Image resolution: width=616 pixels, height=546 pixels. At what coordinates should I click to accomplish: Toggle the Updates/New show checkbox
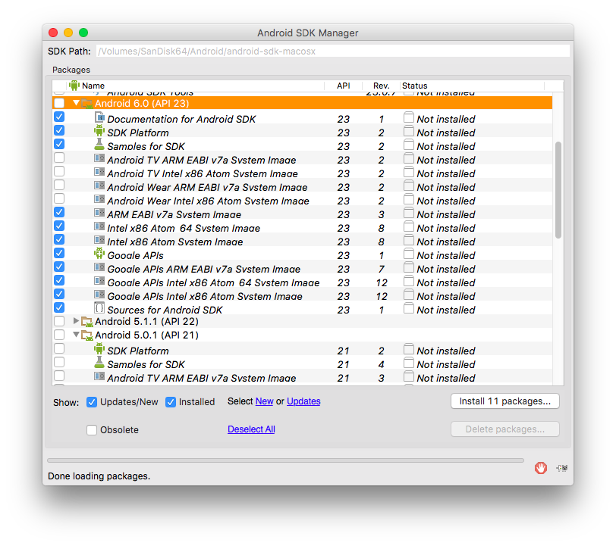(x=92, y=402)
